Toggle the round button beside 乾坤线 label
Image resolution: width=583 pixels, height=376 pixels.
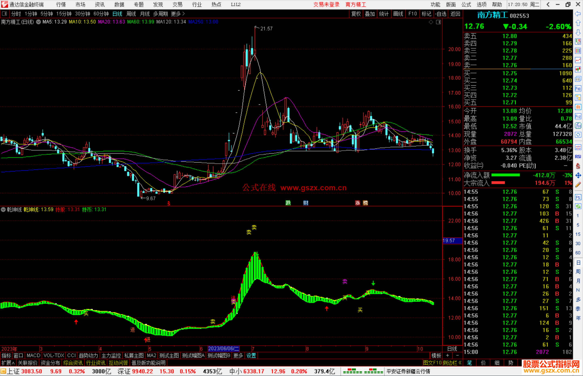(x=3, y=209)
